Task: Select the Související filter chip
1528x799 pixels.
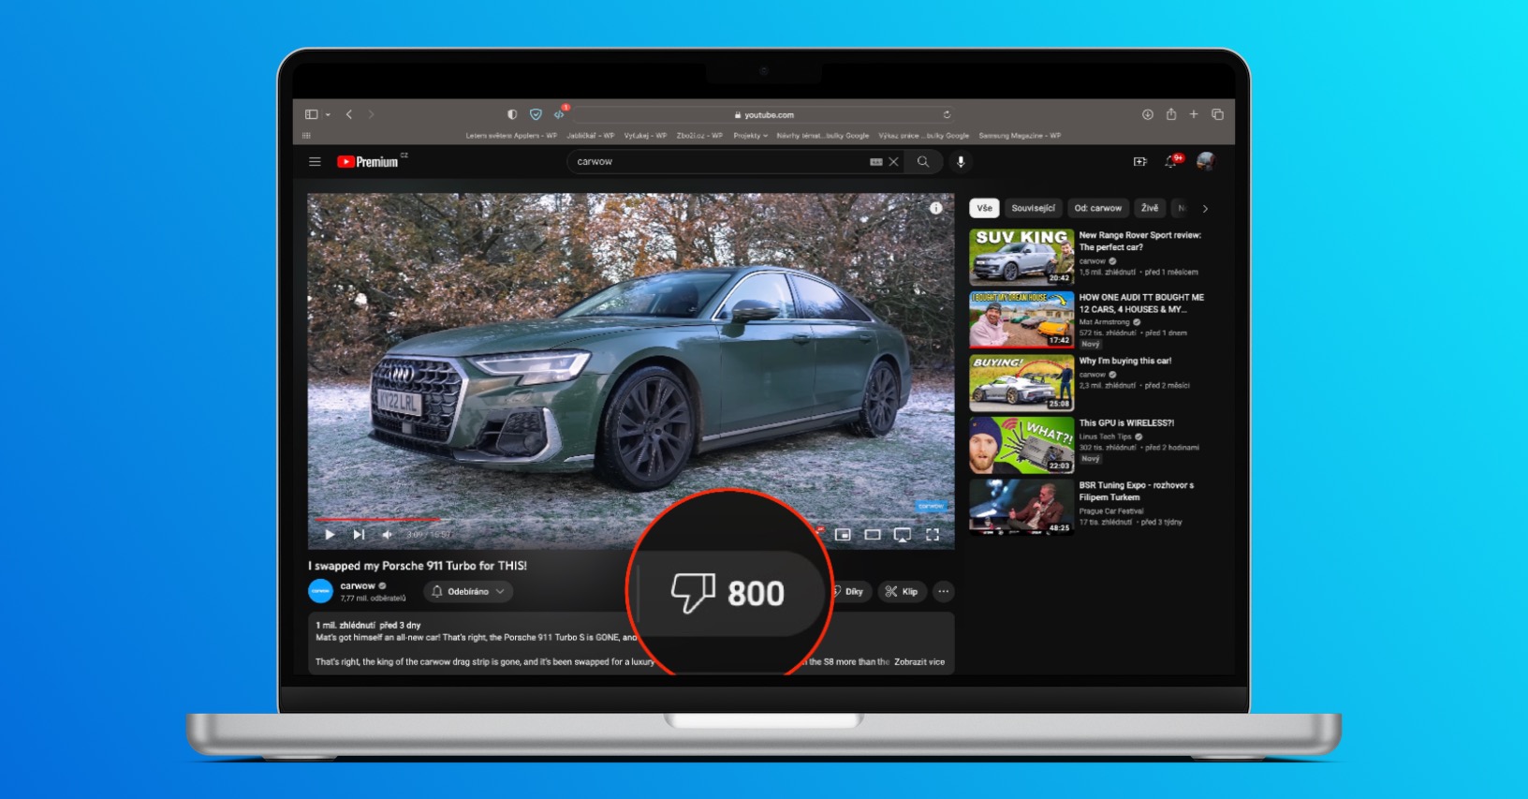Action: 1034,209
